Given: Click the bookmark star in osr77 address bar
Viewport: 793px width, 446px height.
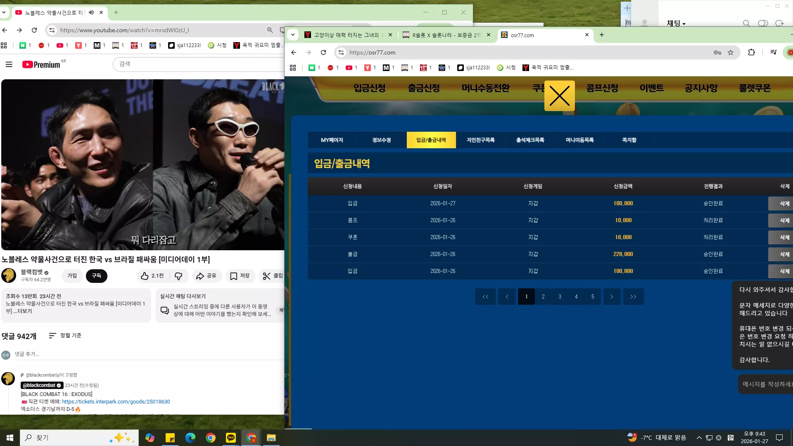Looking at the screenshot, I should pos(731,52).
